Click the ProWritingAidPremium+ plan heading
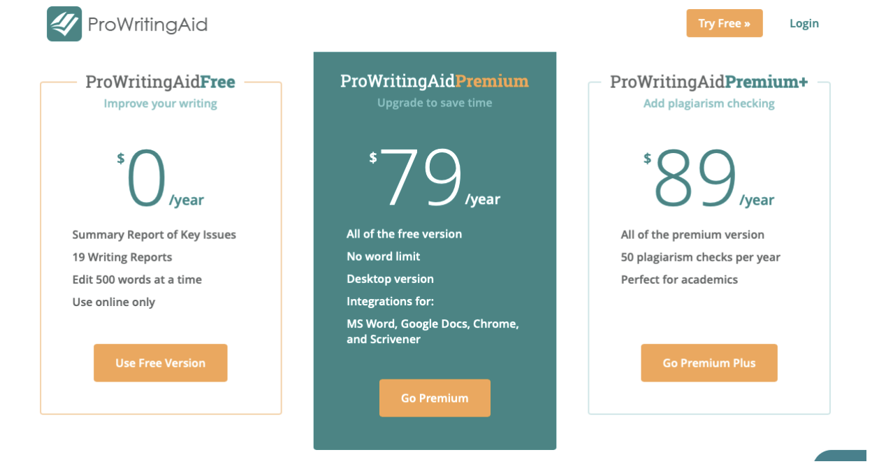Image resolution: width=893 pixels, height=464 pixels. (709, 82)
